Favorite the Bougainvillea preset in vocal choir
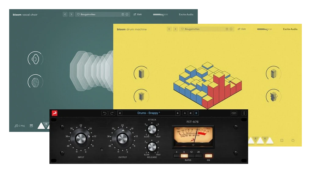311x173 pixels. coord(78,14)
